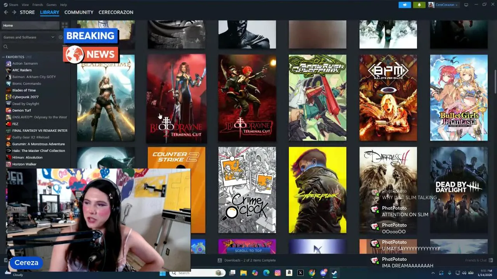Image resolution: width=497 pixels, height=279 pixels.
Task: Open the Friends menu
Action: click(x=38, y=5)
